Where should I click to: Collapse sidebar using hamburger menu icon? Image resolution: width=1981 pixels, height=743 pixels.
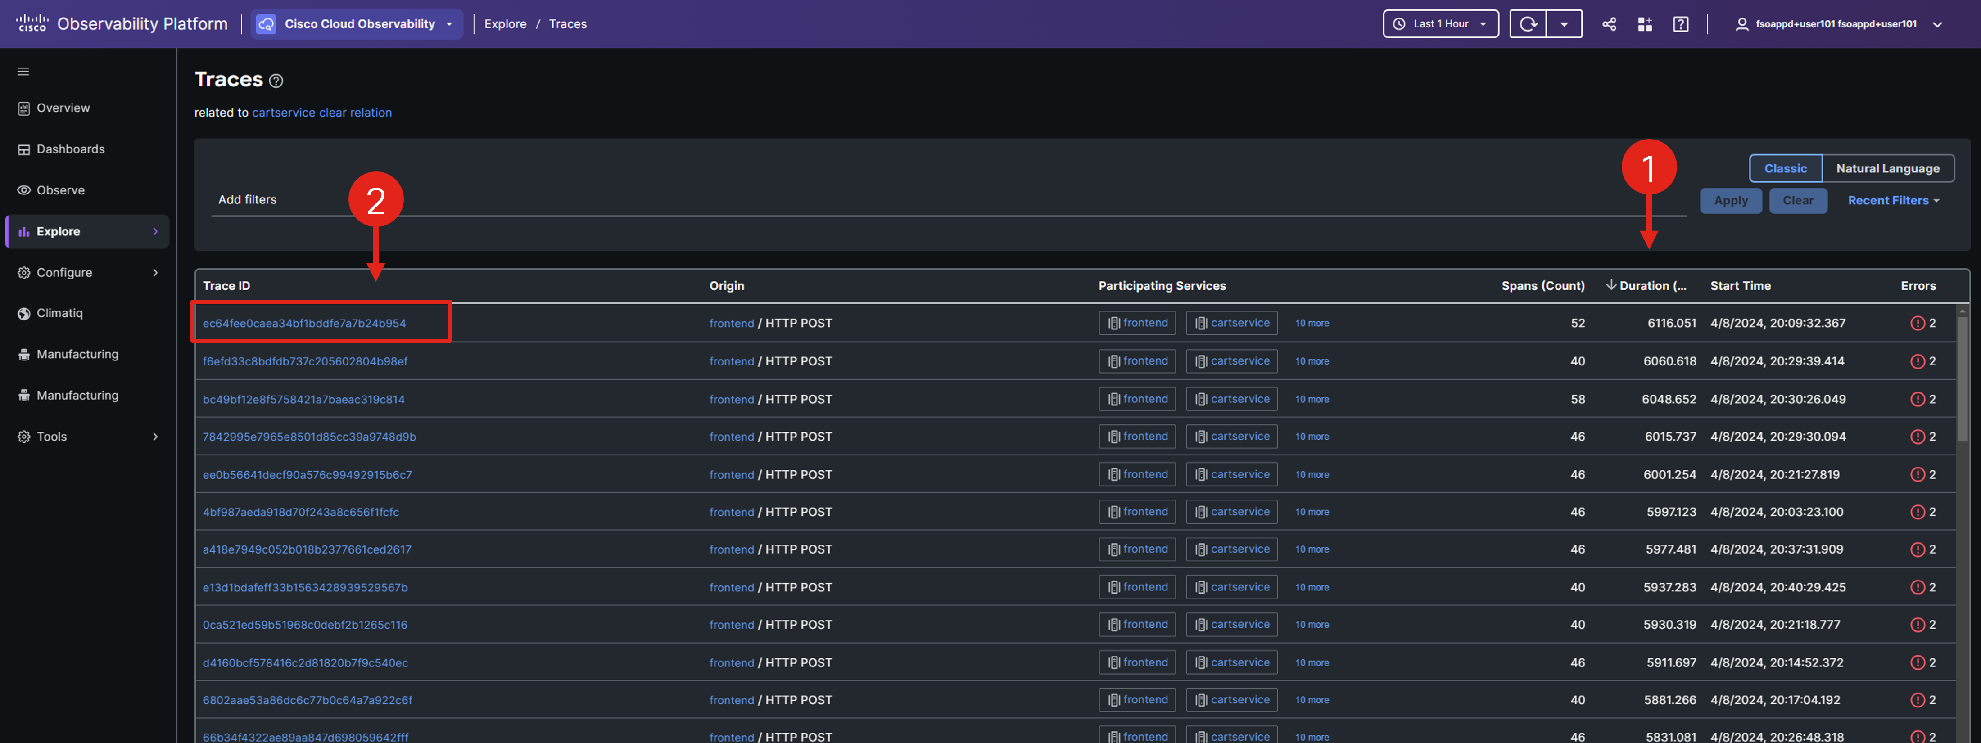[23, 72]
